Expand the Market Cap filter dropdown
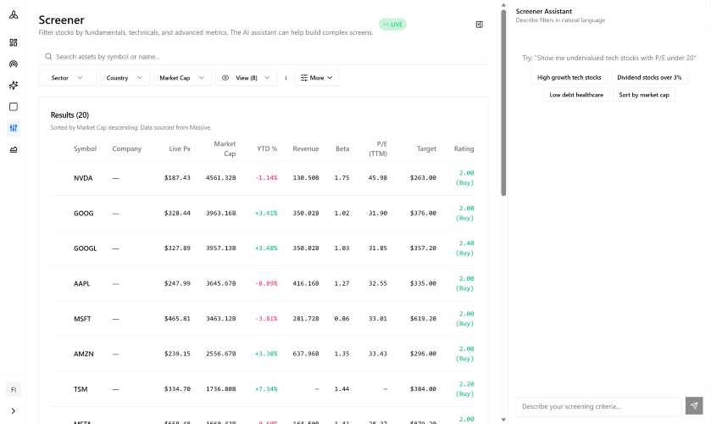This screenshot has height=424, width=711. 182,77
